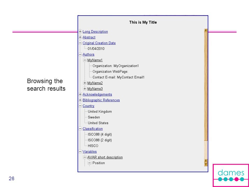Collapse the AVAR short description node
This screenshot has height=187, width=249.
pos(85,157)
